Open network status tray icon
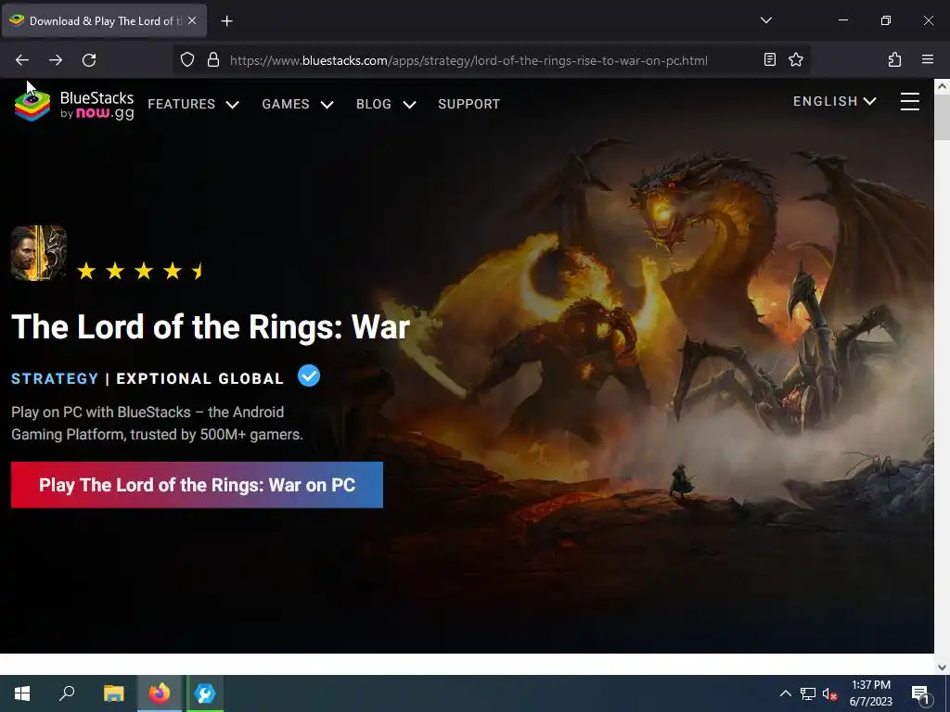This screenshot has width=950, height=712. pos(808,693)
